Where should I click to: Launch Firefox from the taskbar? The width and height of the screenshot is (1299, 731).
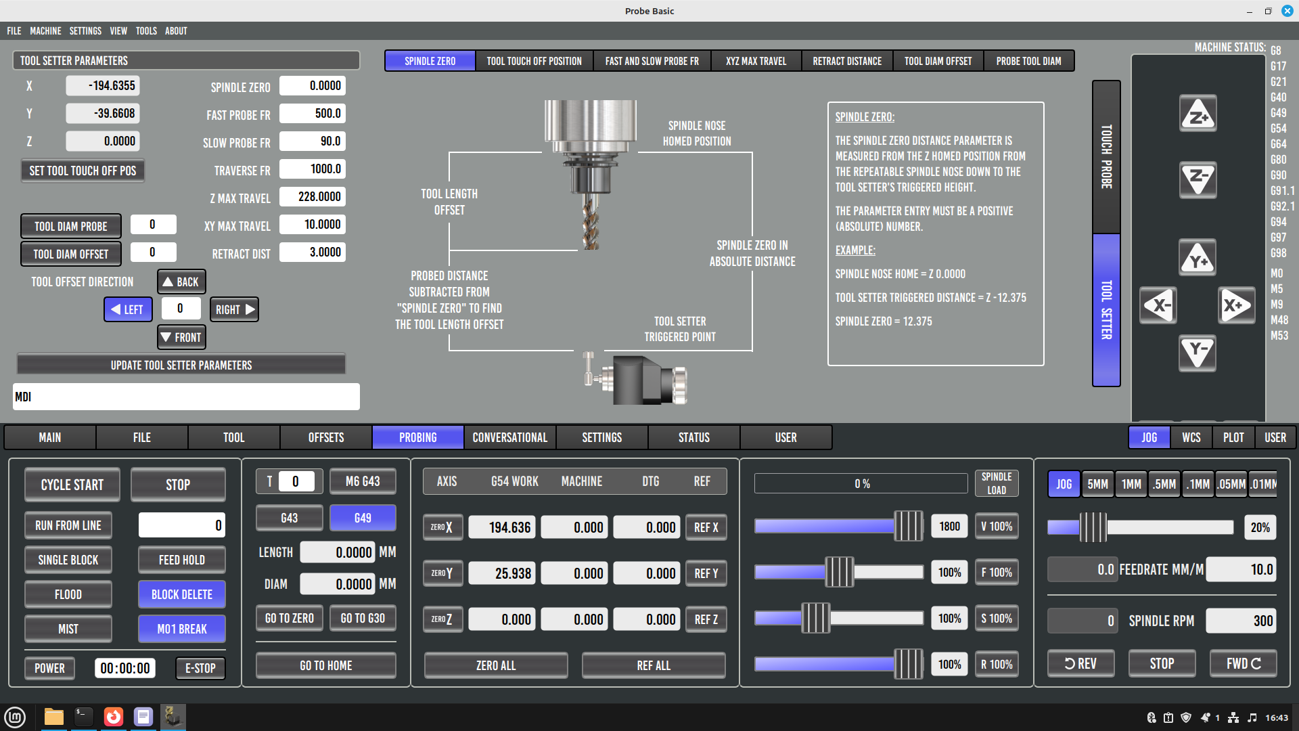coord(114,717)
